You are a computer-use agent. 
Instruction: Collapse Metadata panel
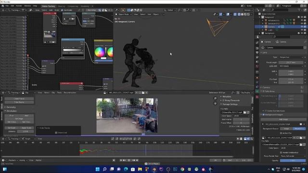pyautogui.click(x=227, y=97)
